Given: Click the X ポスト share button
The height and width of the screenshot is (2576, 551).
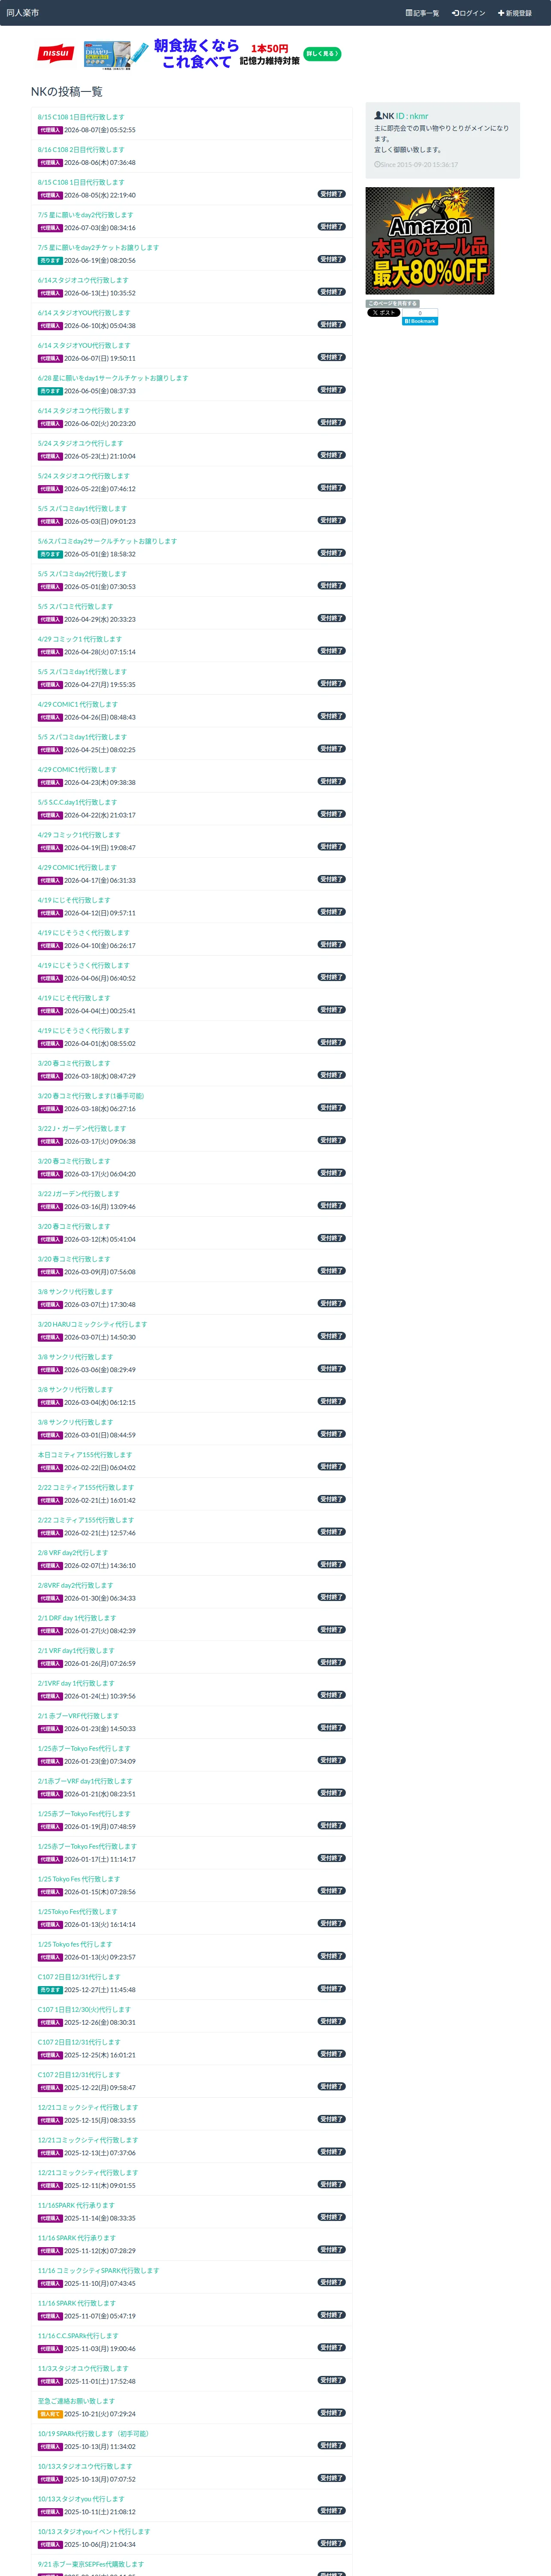Looking at the screenshot, I should pos(383,313).
